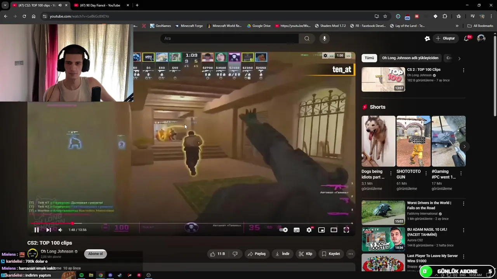Open Steam from the taskbar

tap(120, 275)
